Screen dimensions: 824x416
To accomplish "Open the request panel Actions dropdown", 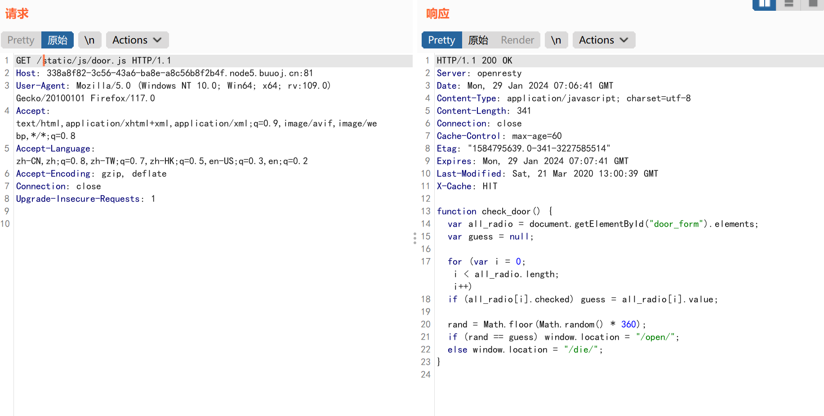I will [x=137, y=40].
